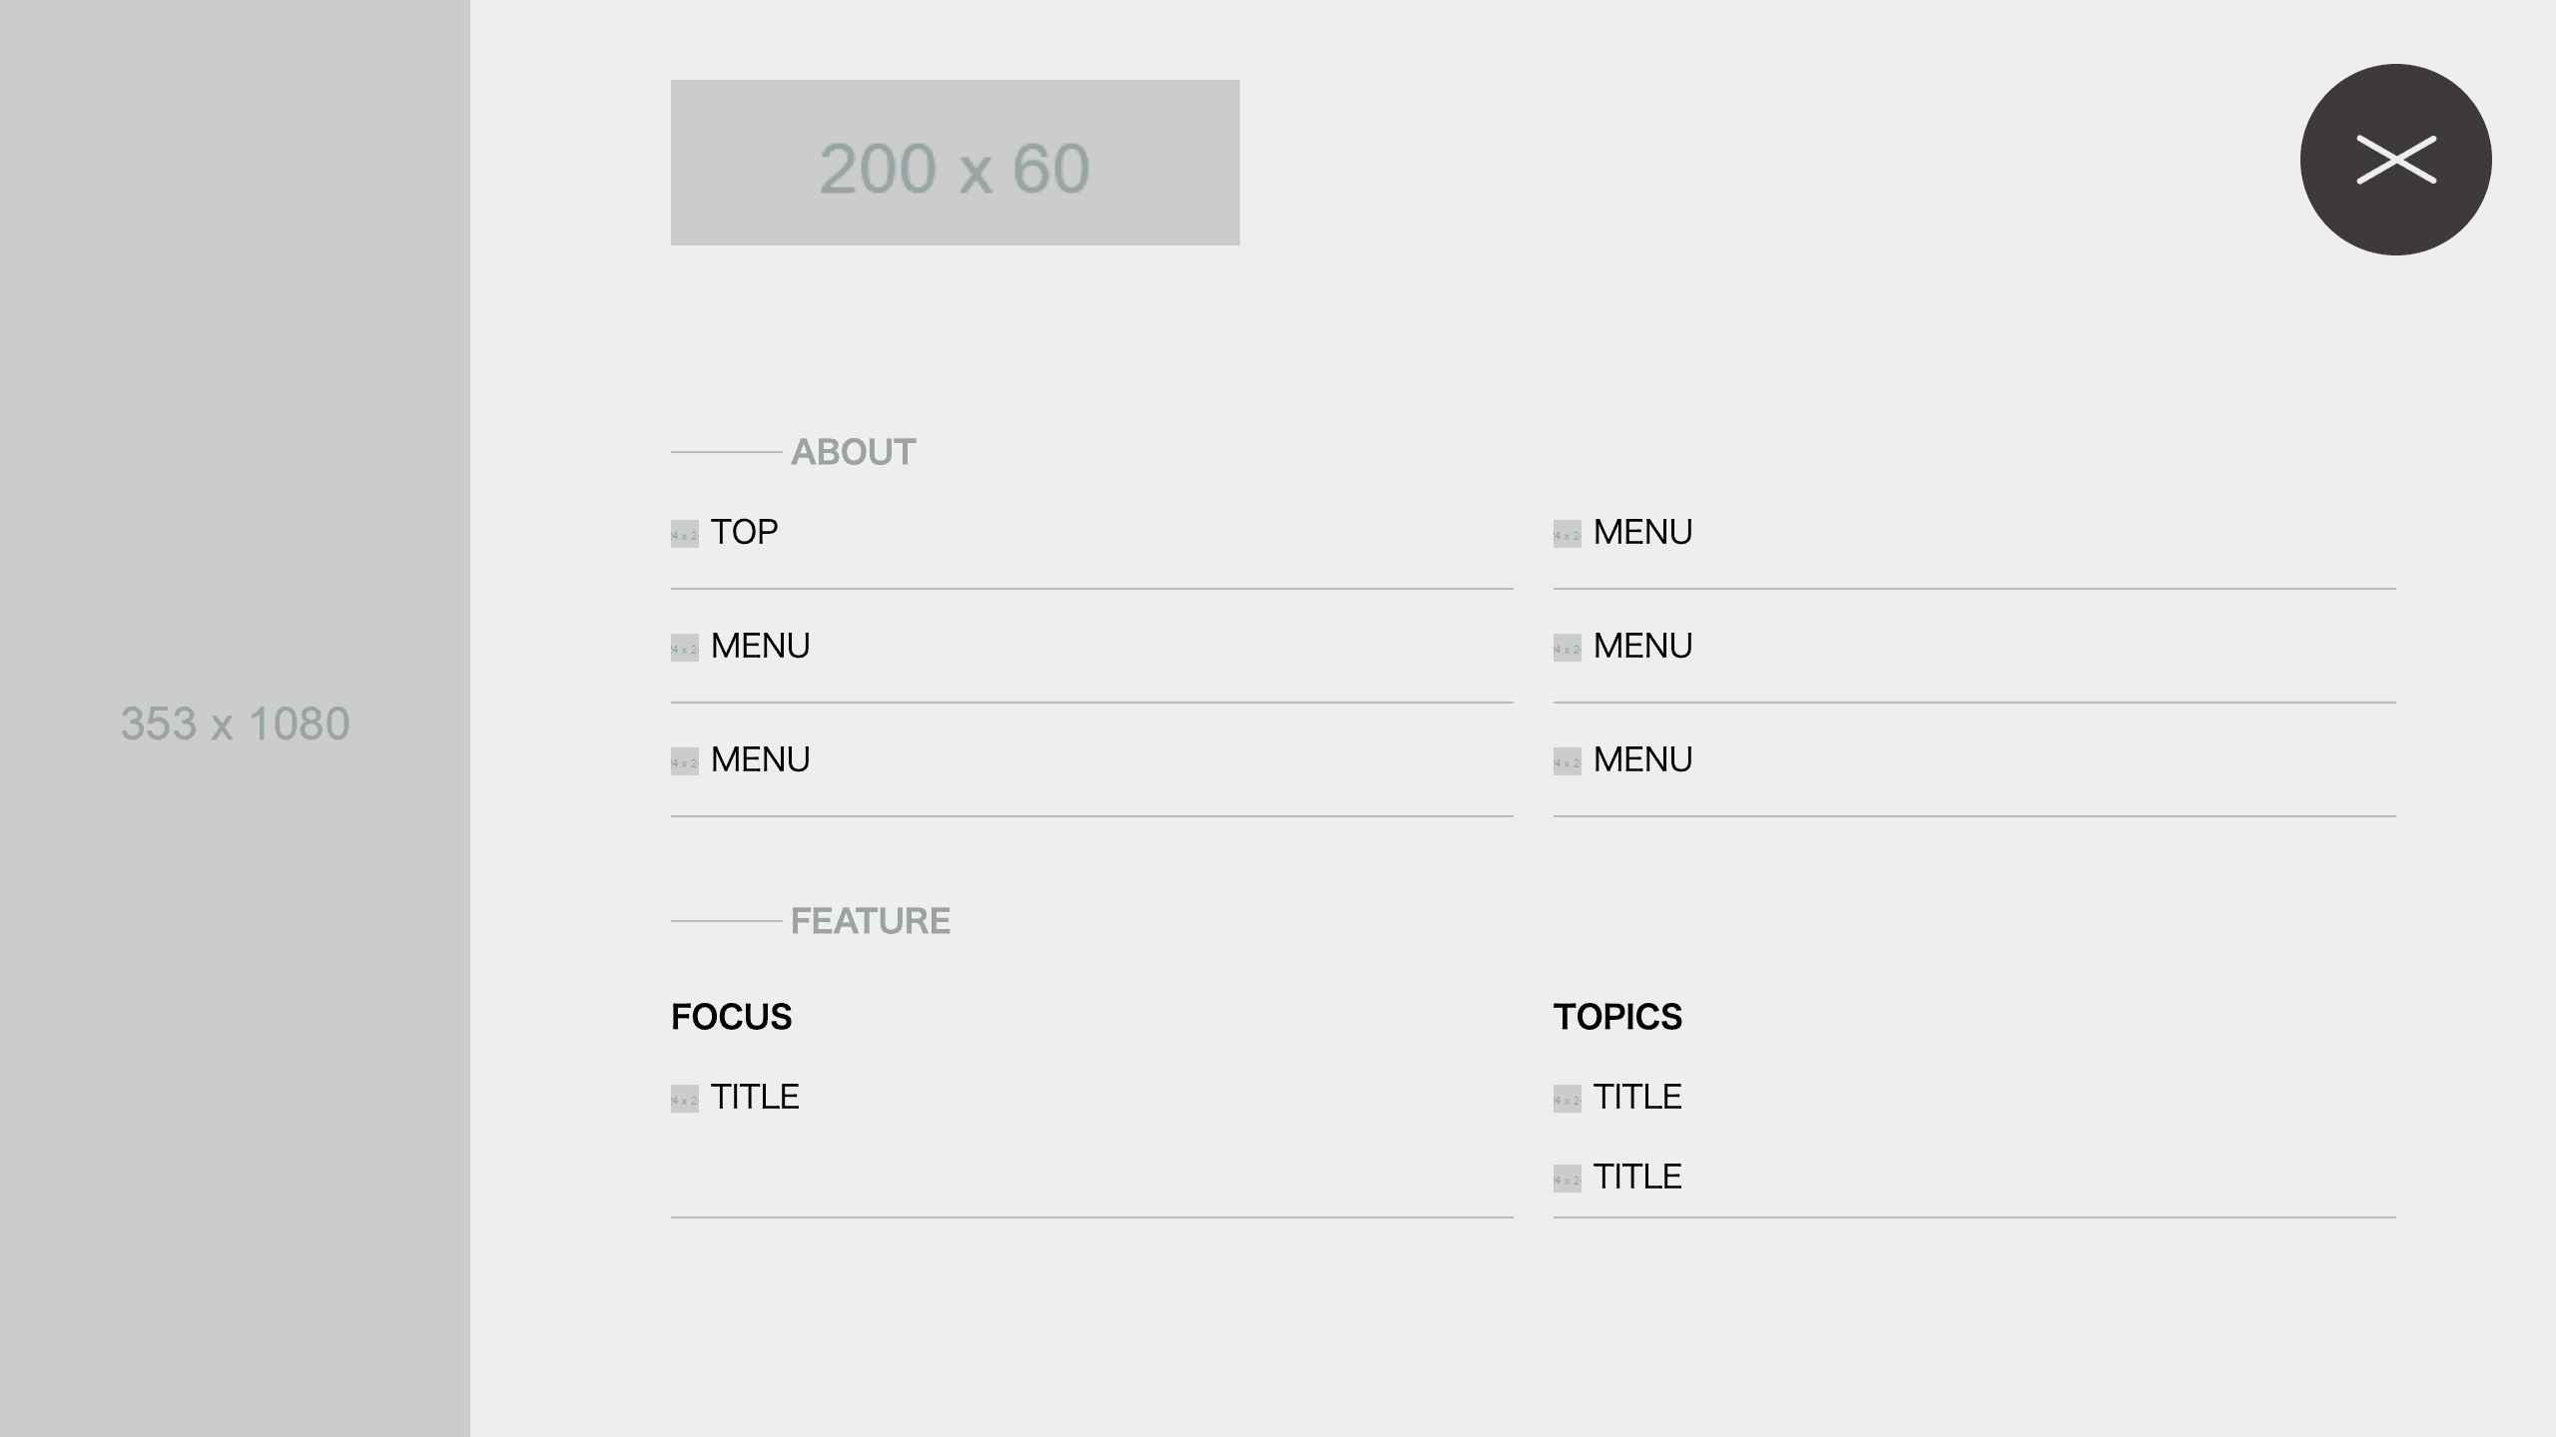The width and height of the screenshot is (2556, 1437).
Task: Open the TOPICS heading link
Action: pos(1617,1017)
